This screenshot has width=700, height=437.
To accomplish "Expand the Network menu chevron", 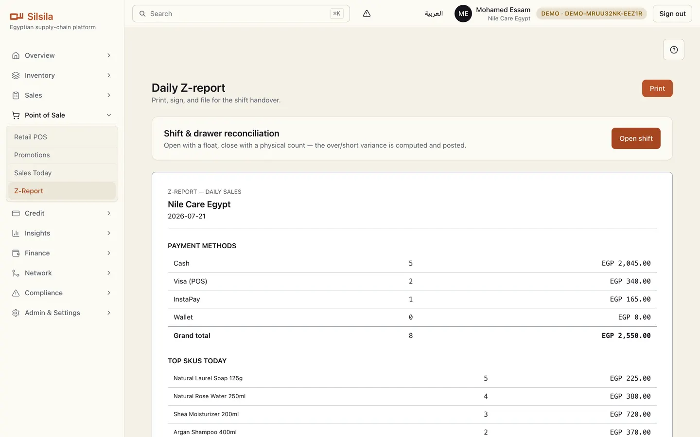I will (x=109, y=273).
